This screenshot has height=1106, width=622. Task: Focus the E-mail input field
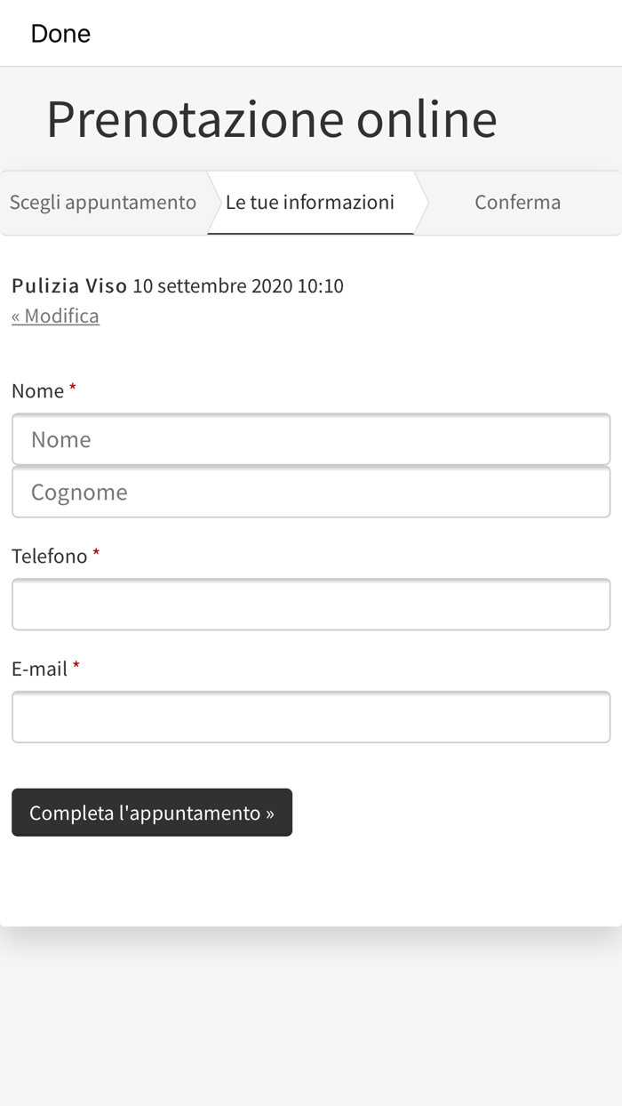click(x=311, y=717)
